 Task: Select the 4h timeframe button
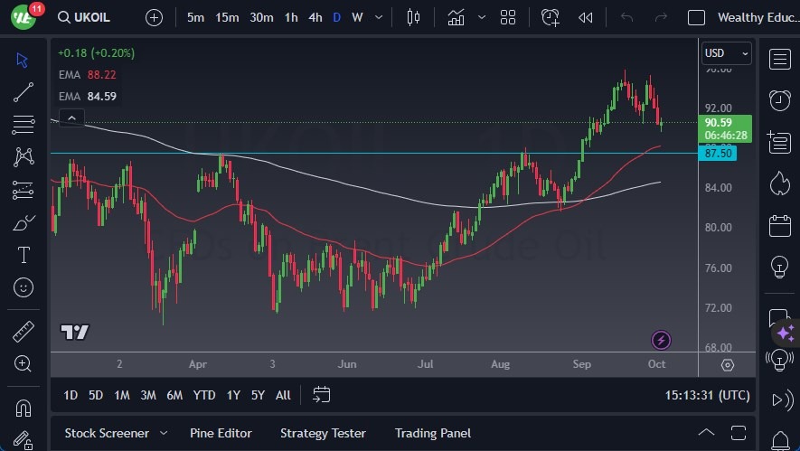click(315, 17)
